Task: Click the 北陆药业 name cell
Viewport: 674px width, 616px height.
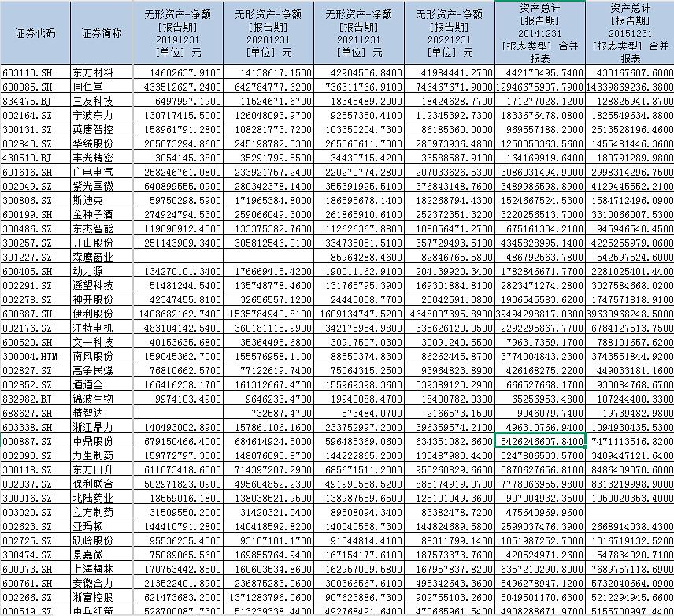Action: pyautogui.click(x=102, y=498)
